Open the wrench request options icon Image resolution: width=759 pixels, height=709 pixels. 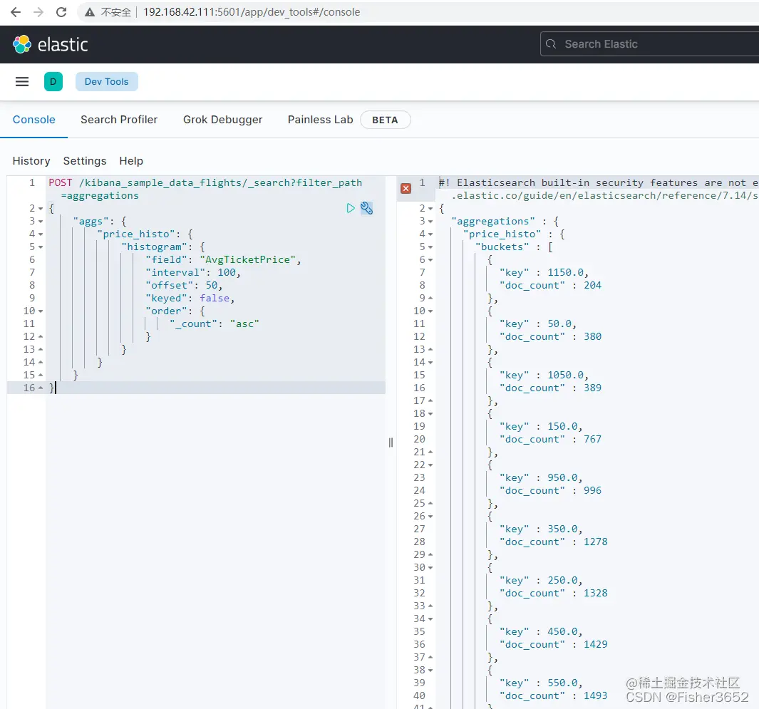pos(366,208)
